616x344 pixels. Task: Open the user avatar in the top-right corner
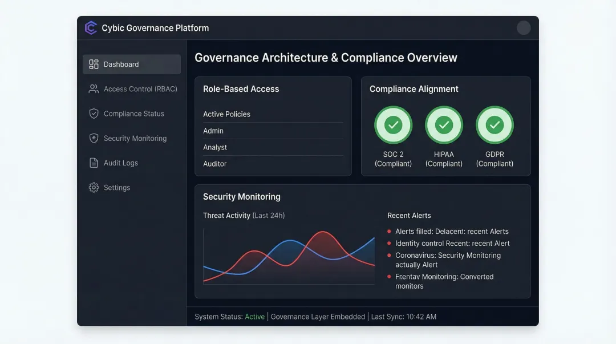click(x=523, y=27)
